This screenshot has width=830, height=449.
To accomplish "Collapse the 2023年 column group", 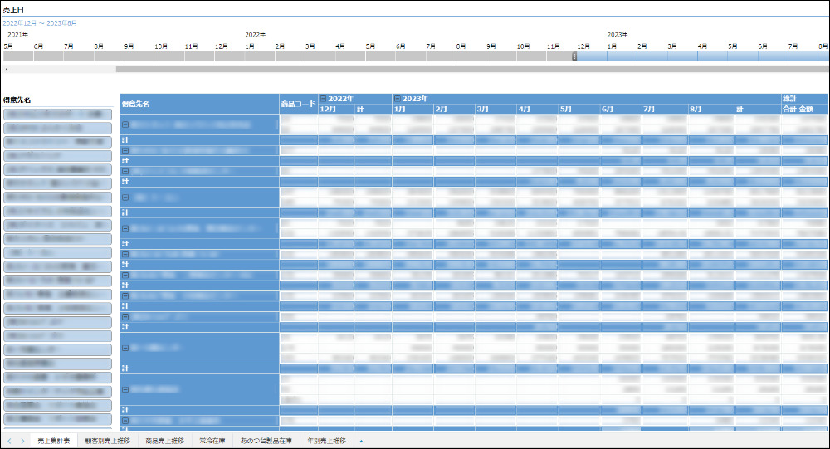I will coord(398,99).
